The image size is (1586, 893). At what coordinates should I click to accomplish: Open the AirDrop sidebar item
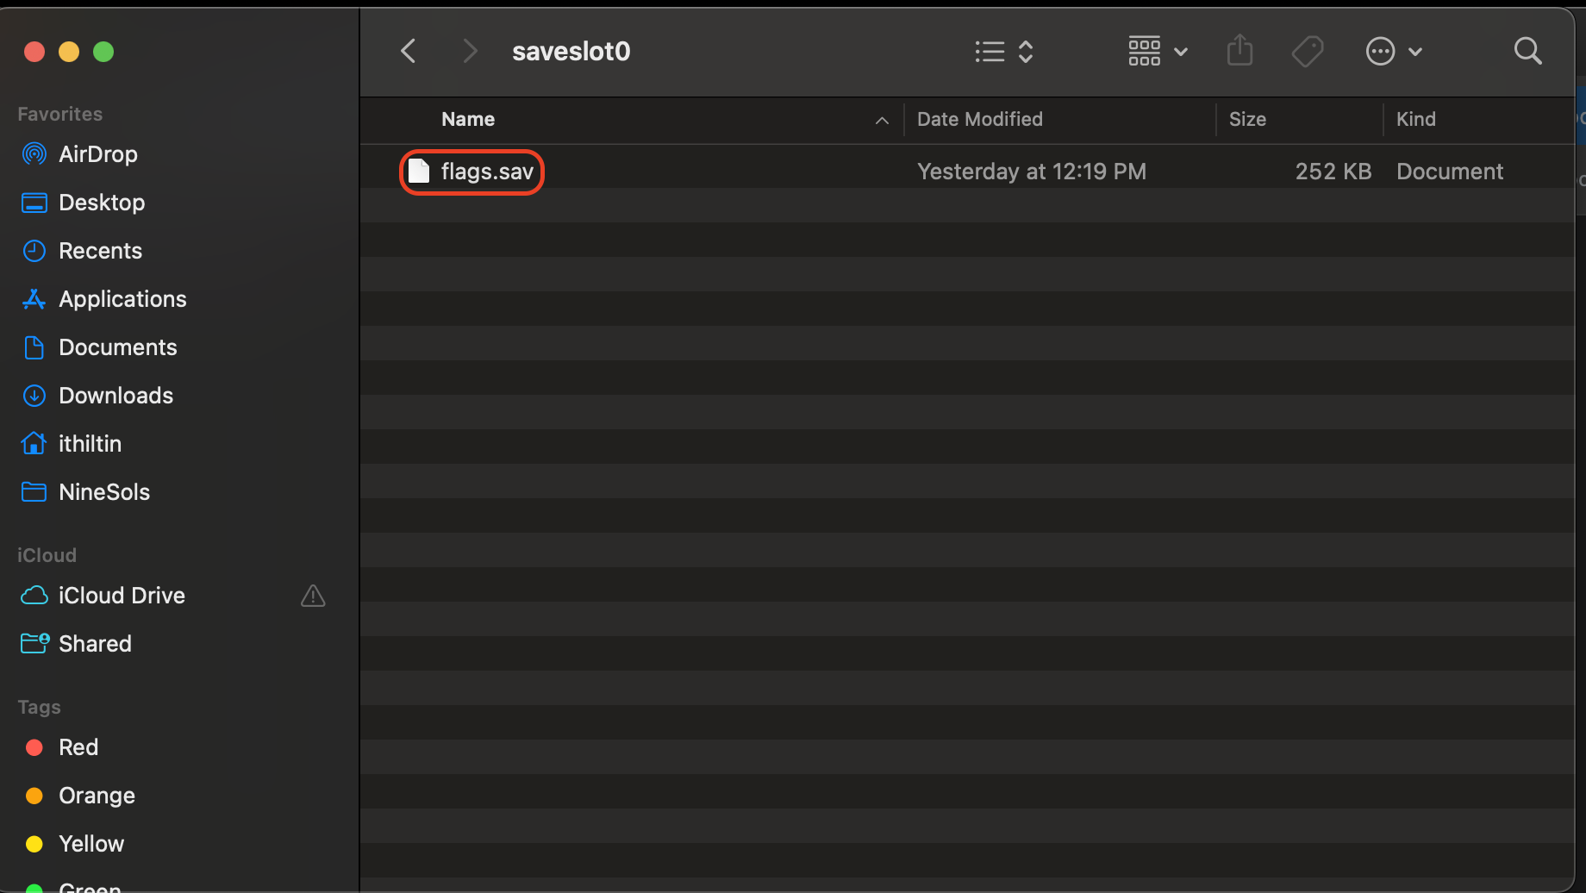point(97,154)
